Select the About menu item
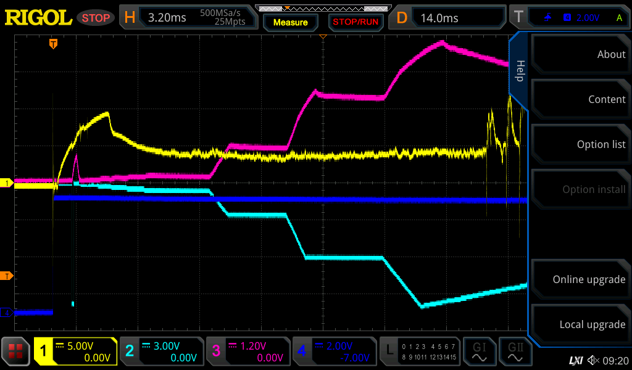Image resolution: width=632 pixels, height=370 pixels. (x=580, y=54)
